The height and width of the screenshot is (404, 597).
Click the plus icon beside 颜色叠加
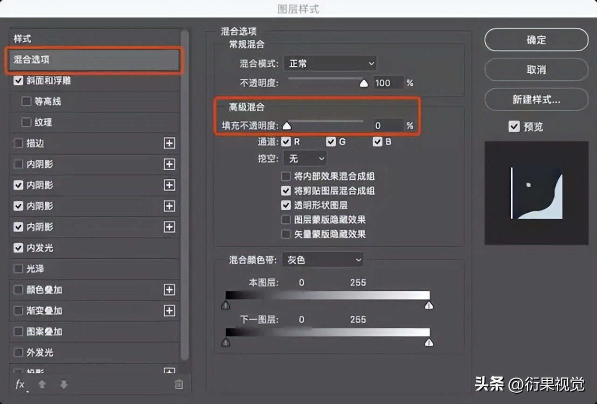click(169, 290)
